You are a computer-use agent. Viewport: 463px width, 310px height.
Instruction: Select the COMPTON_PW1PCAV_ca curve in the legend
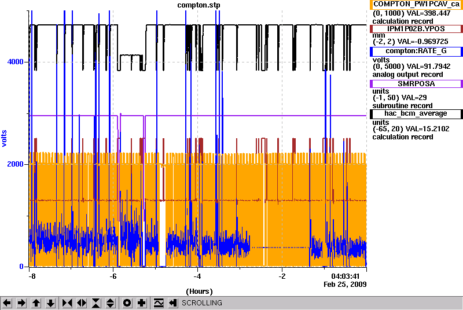pyautogui.click(x=416, y=5)
